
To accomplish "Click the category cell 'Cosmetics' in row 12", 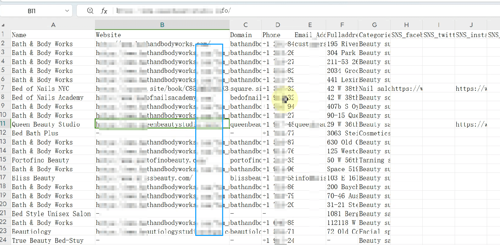I will pos(374,133).
